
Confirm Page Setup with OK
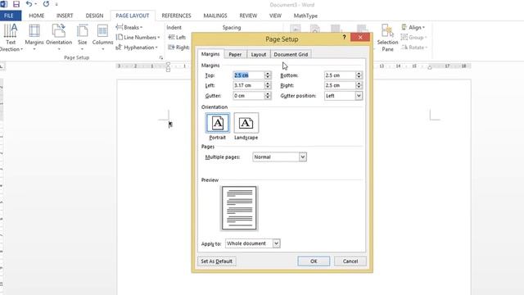pos(314,261)
